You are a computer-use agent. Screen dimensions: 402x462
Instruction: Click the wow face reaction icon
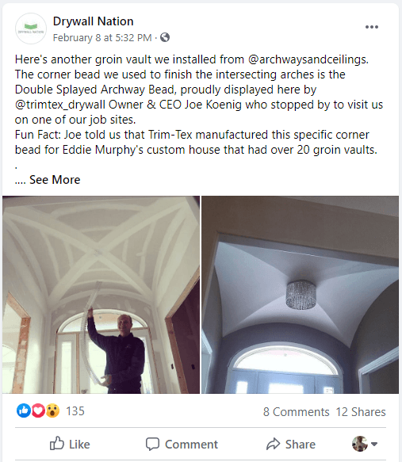(x=52, y=410)
